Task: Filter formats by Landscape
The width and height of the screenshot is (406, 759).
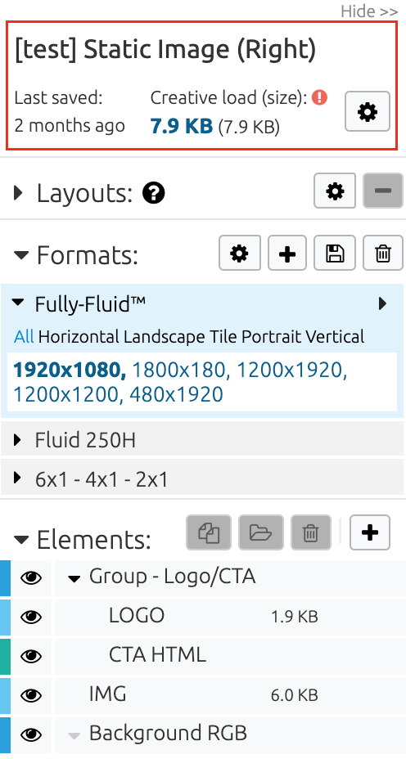Action: (165, 336)
